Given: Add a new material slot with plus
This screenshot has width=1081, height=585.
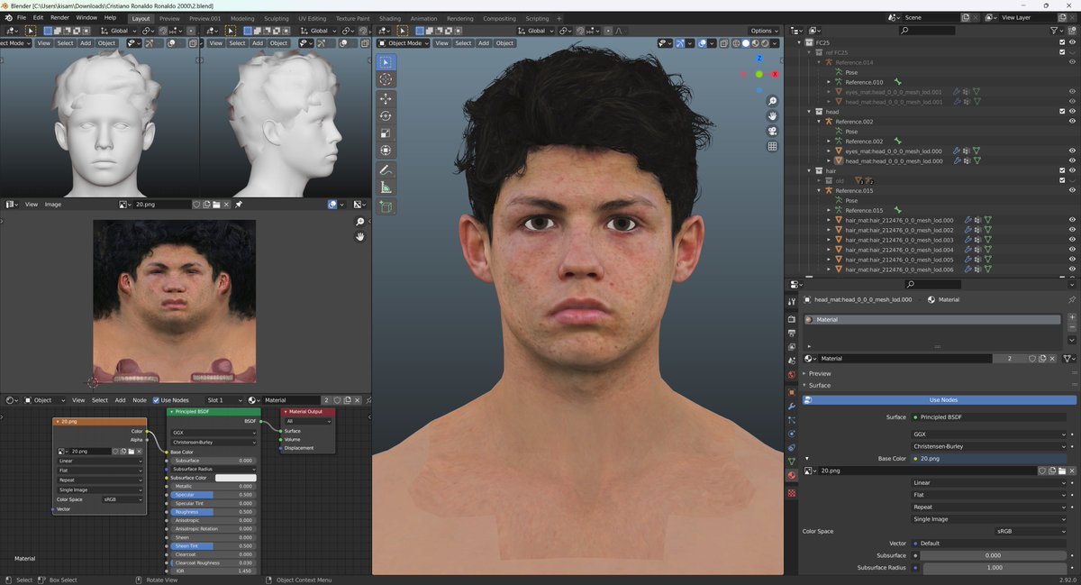Looking at the screenshot, I should (x=1072, y=319).
